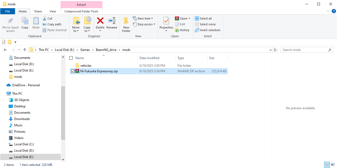Click Cut in Clipboard group
This screenshot has height=168, width=337.
48,18
